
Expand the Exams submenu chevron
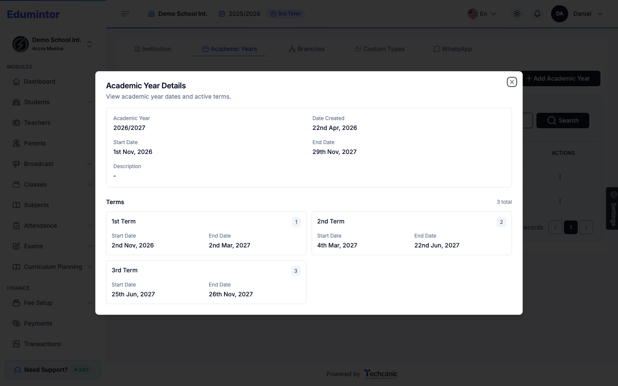[x=90, y=246]
